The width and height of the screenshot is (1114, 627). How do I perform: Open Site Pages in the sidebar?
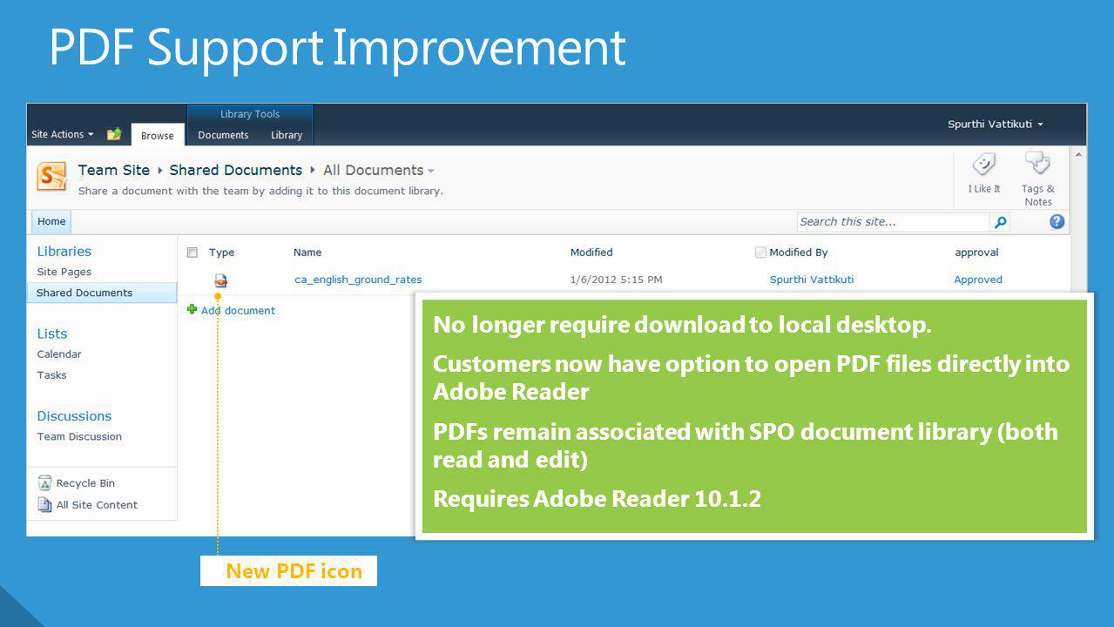pos(64,272)
